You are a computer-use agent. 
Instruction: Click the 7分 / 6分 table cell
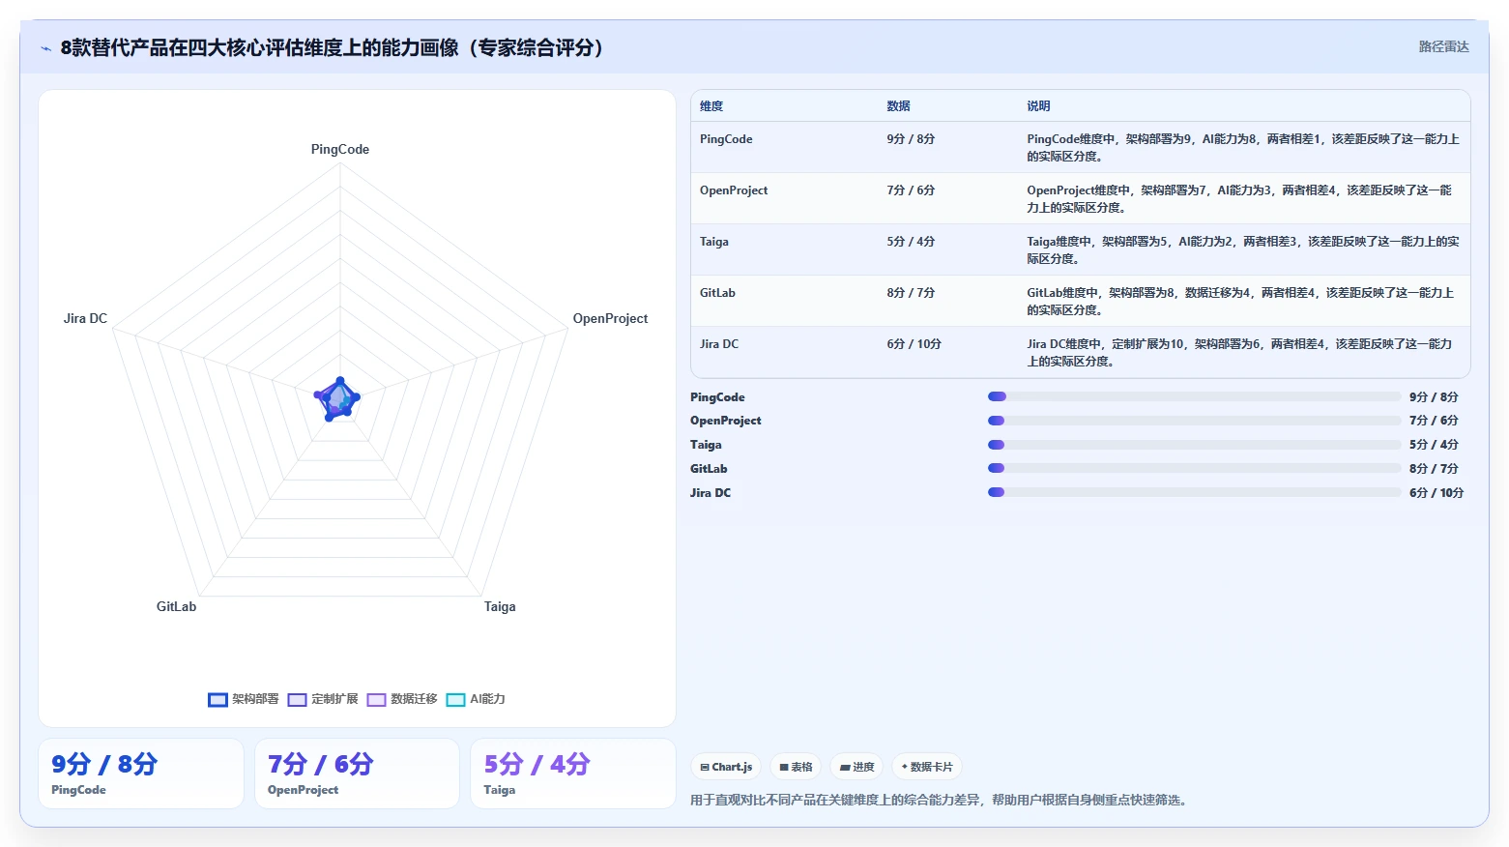[911, 190]
